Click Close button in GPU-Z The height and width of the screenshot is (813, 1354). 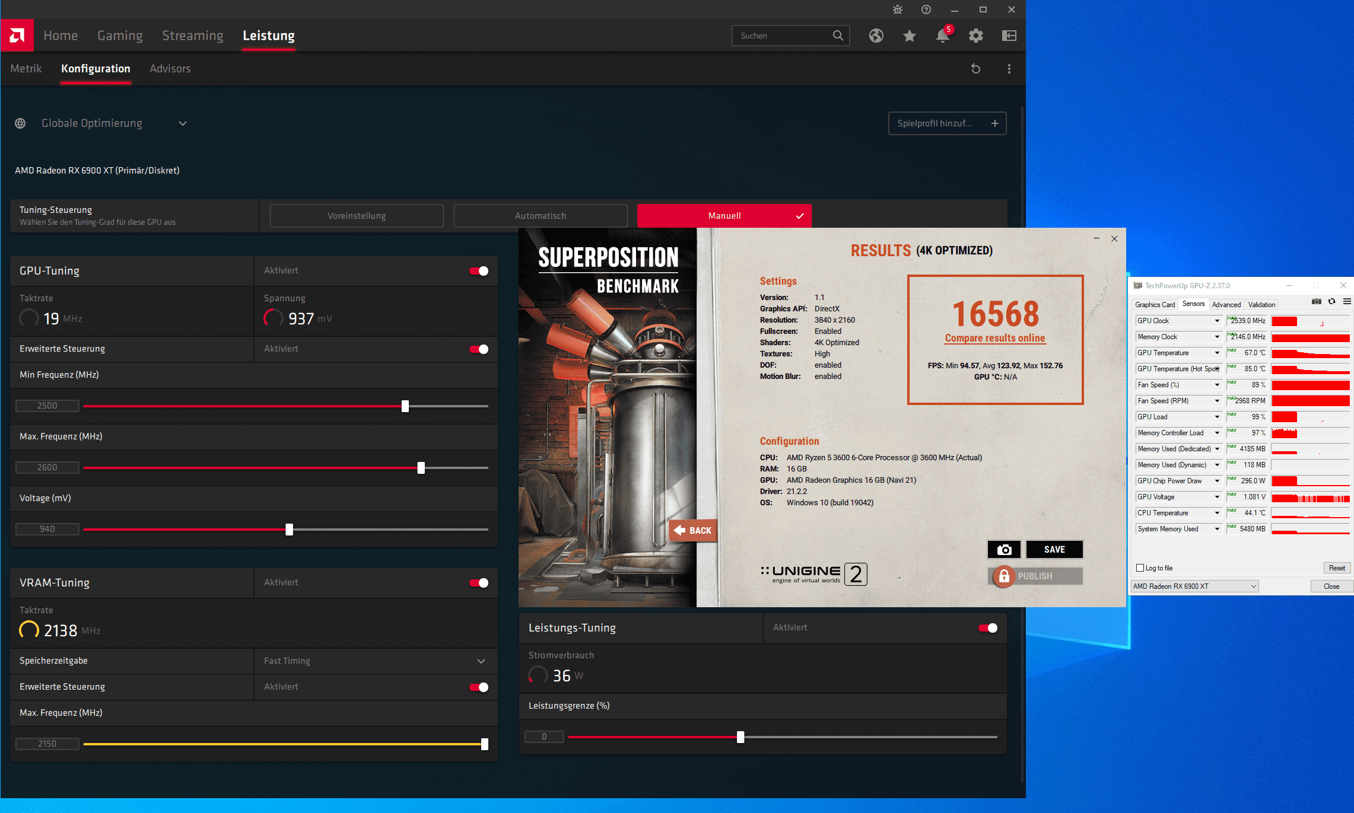pos(1331,586)
